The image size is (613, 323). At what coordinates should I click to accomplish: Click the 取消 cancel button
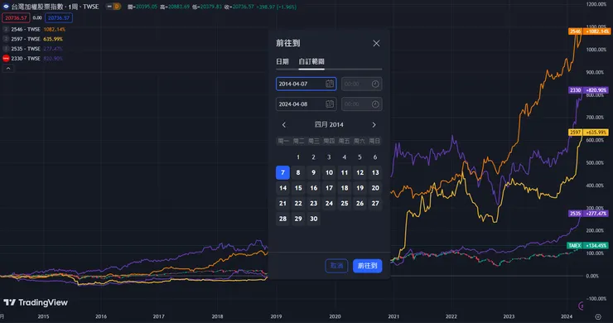pos(336,266)
